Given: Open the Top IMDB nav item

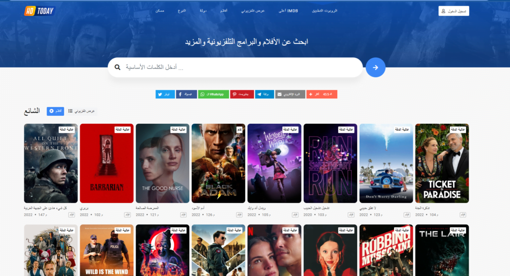Looking at the screenshot, I should (x=288, y=11).
